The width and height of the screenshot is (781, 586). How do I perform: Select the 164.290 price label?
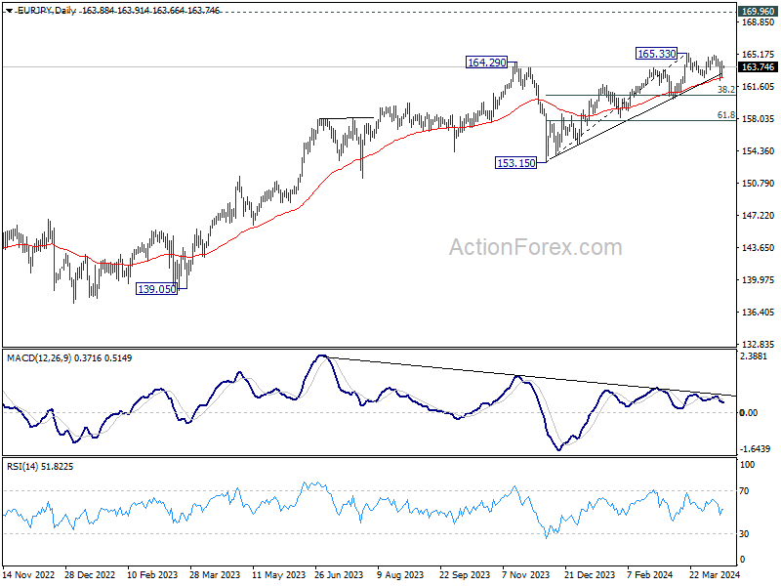tap(486, 63)
